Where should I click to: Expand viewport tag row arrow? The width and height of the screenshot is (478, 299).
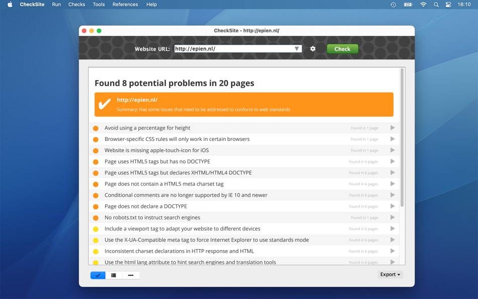click(x=392, y=229)
